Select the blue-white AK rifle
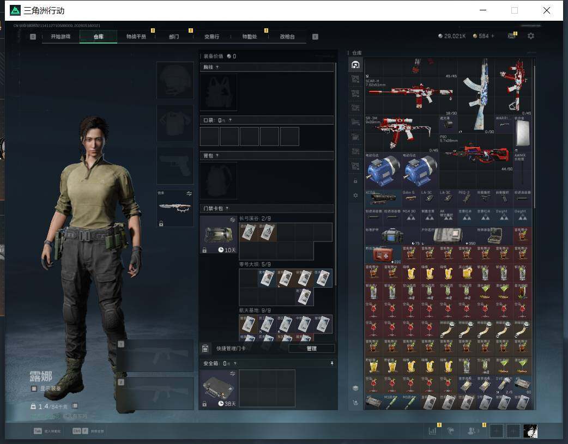The image size is (568, 444). [476, 95]
